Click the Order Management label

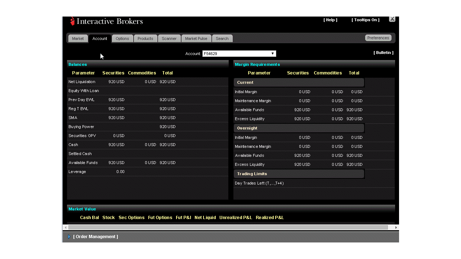pos(95,237)
